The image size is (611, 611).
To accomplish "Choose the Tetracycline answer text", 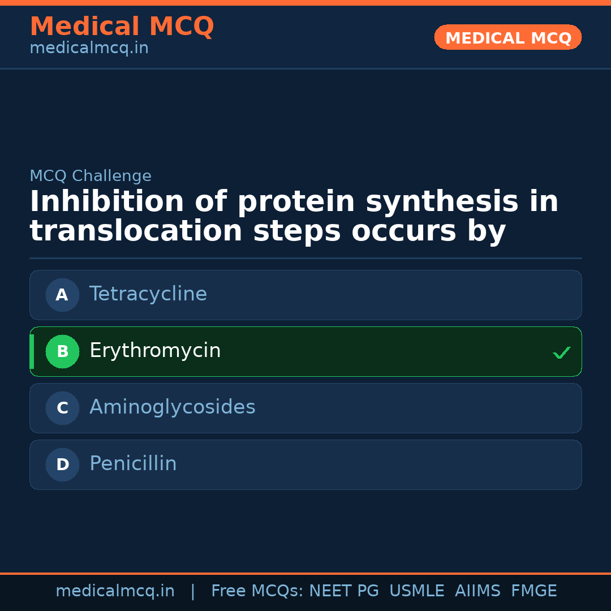I will point(148,294).
